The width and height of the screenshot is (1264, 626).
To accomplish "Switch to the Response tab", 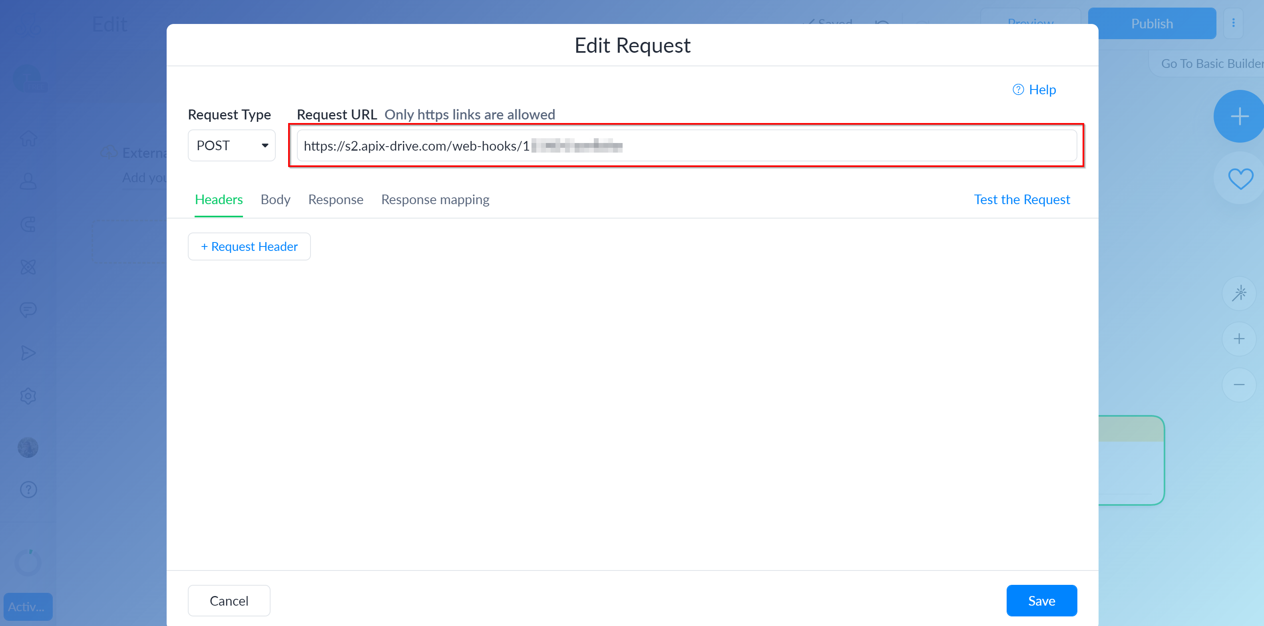I will click(x=335, y=199).
